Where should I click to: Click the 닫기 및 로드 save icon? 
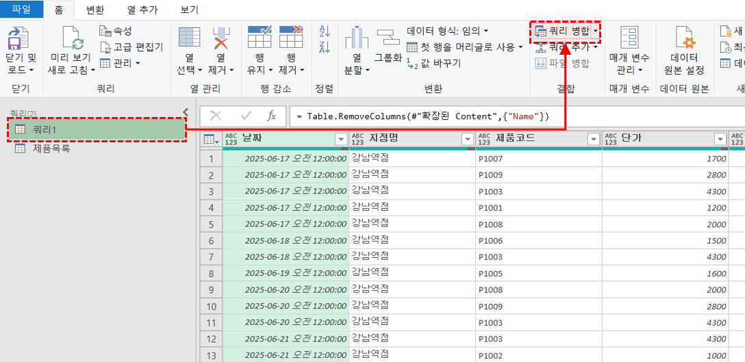click(18, 40)
